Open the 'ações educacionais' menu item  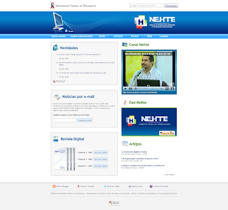tap(82, 36)
